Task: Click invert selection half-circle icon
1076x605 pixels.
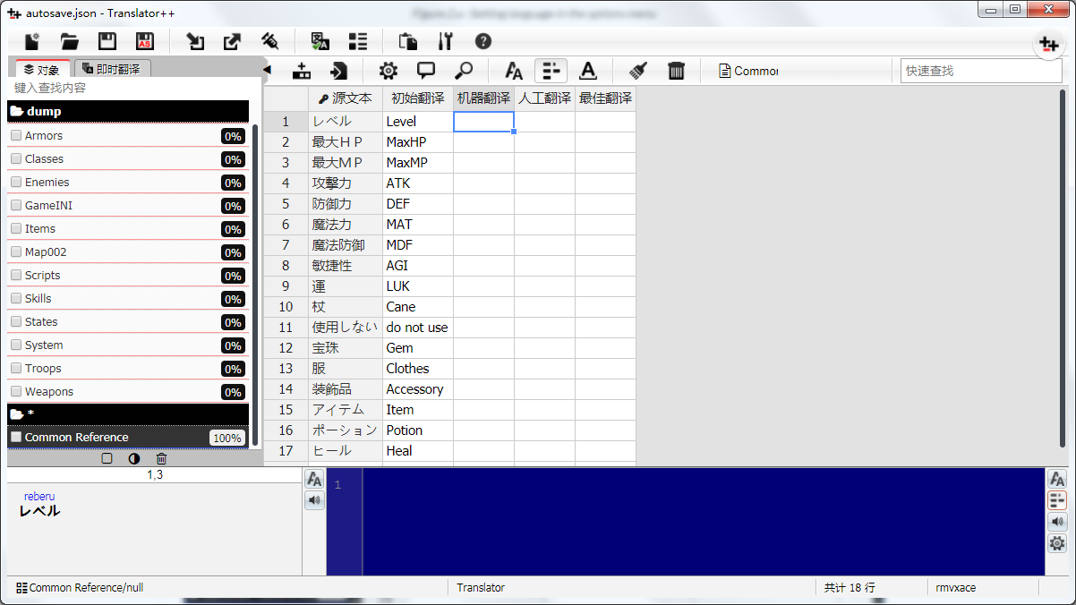Action: pyautogui.click(x=134, y=458)
